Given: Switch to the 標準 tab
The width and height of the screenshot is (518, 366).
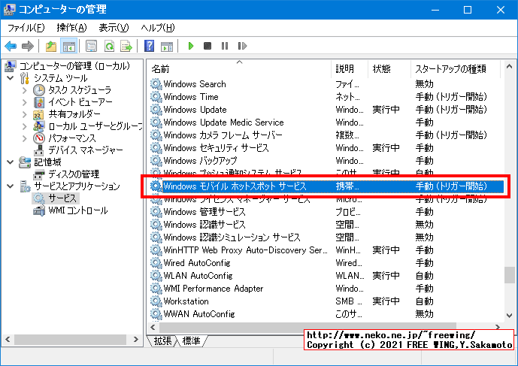Looking at the screenshot, I should (x=191, y=340).
